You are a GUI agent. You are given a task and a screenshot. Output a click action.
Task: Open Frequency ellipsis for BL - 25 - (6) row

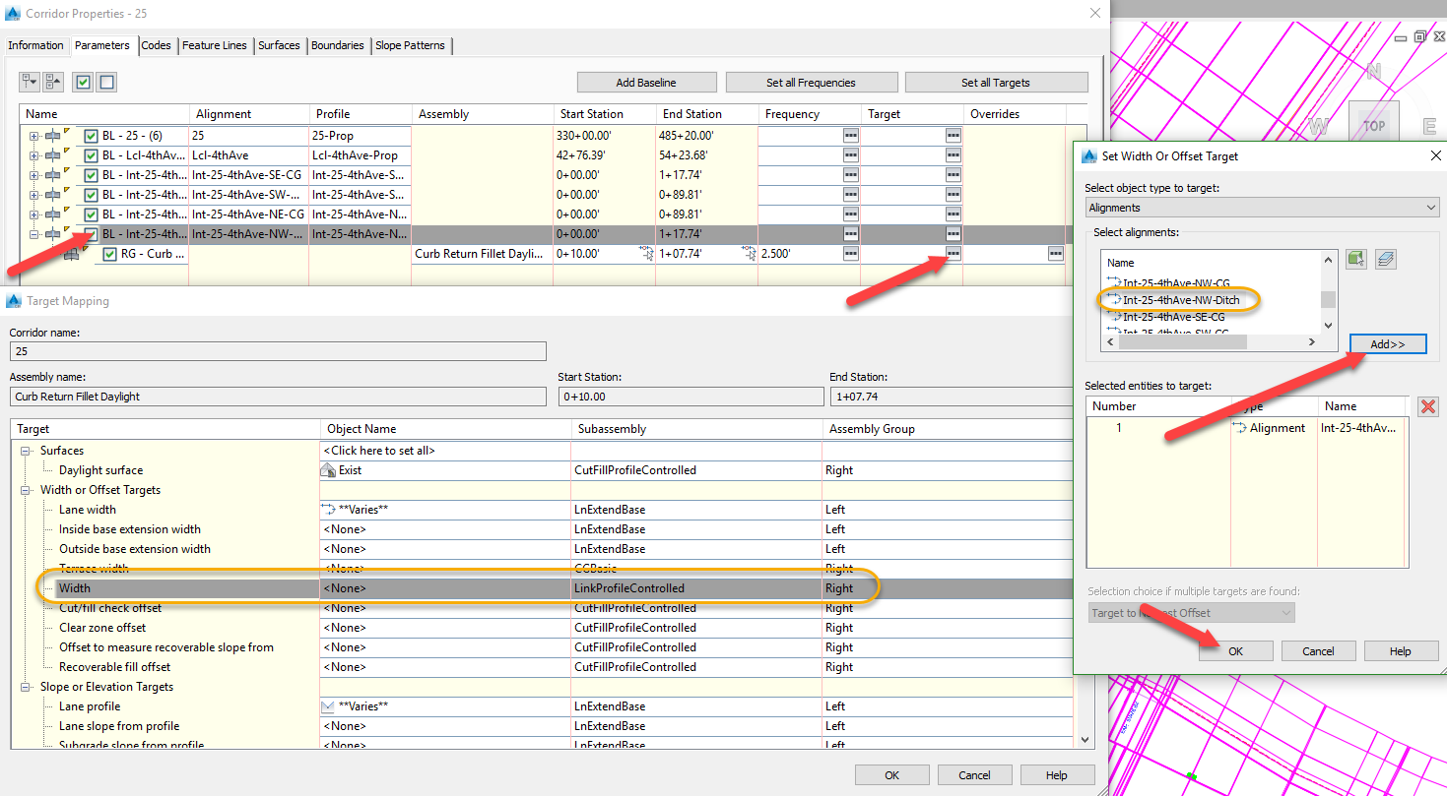[850, 136]
